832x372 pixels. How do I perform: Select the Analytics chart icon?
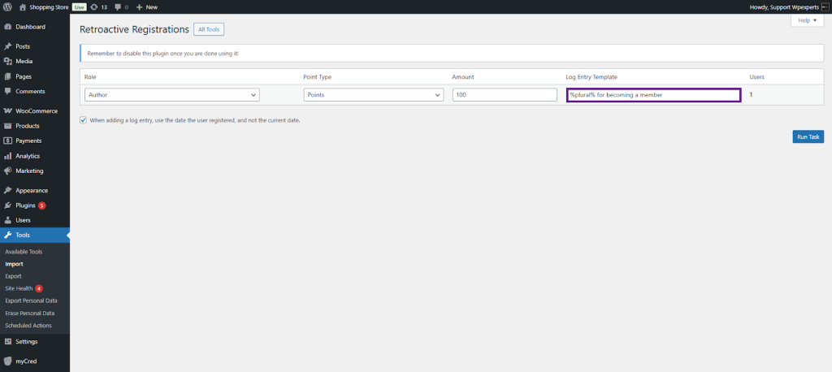click(7, 156)
